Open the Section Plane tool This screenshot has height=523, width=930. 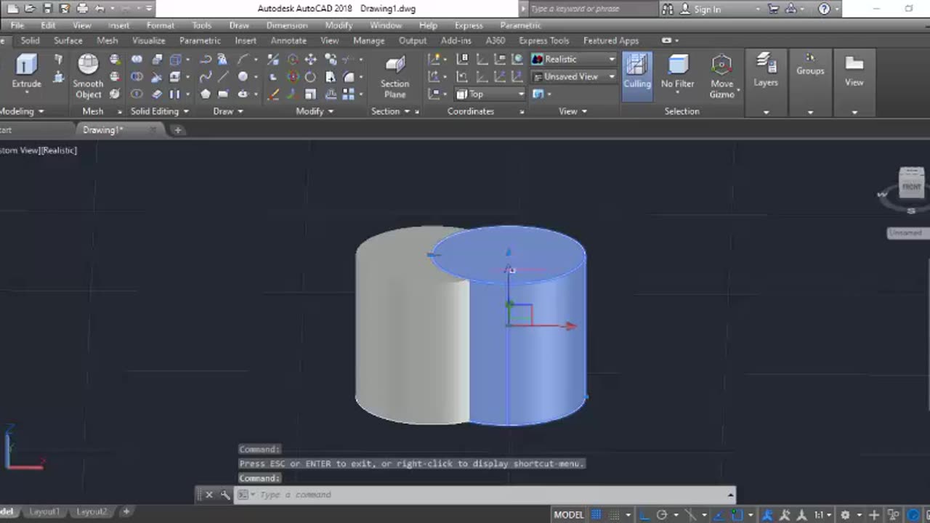pyautogui.click(x=395, y=77)
